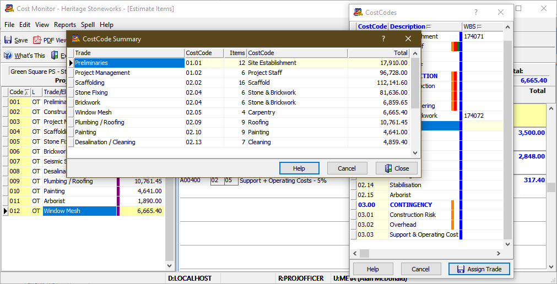Click WBS column filter icon in CostCodes
Viewport: 557px width, 284px height.
point(479,26)
